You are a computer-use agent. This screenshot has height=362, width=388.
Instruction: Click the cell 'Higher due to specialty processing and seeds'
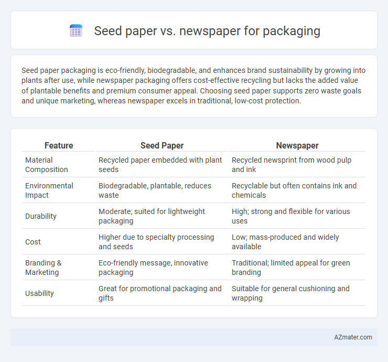162,242
